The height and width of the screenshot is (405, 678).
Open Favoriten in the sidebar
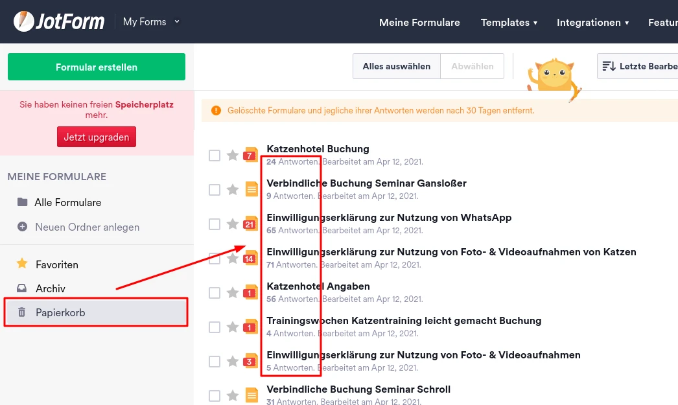[x=57, y=264]
